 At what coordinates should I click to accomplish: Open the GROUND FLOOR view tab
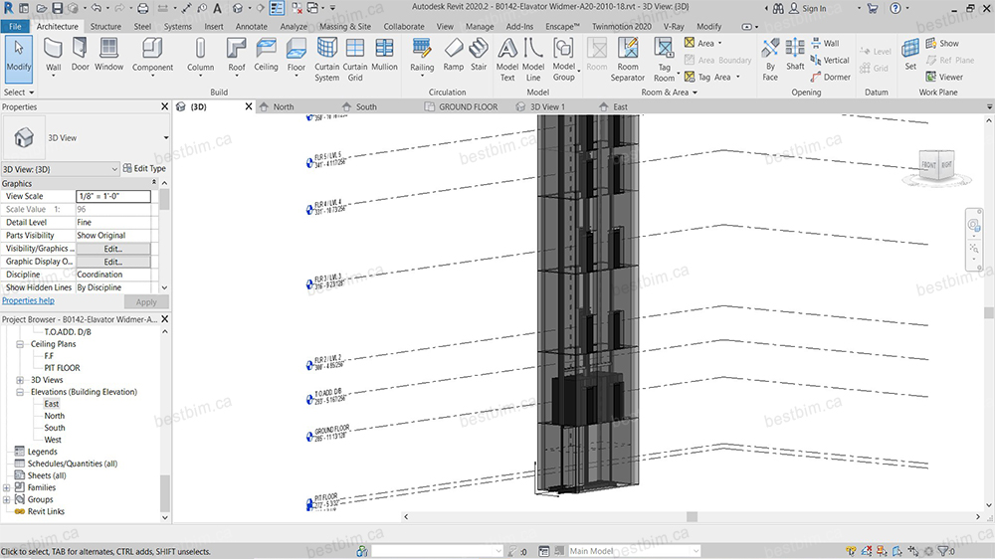(468, 106)
